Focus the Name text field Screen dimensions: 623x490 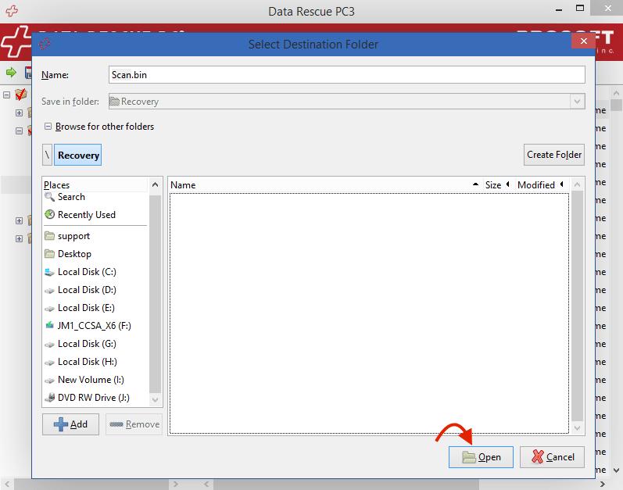(x=346, y=75)
